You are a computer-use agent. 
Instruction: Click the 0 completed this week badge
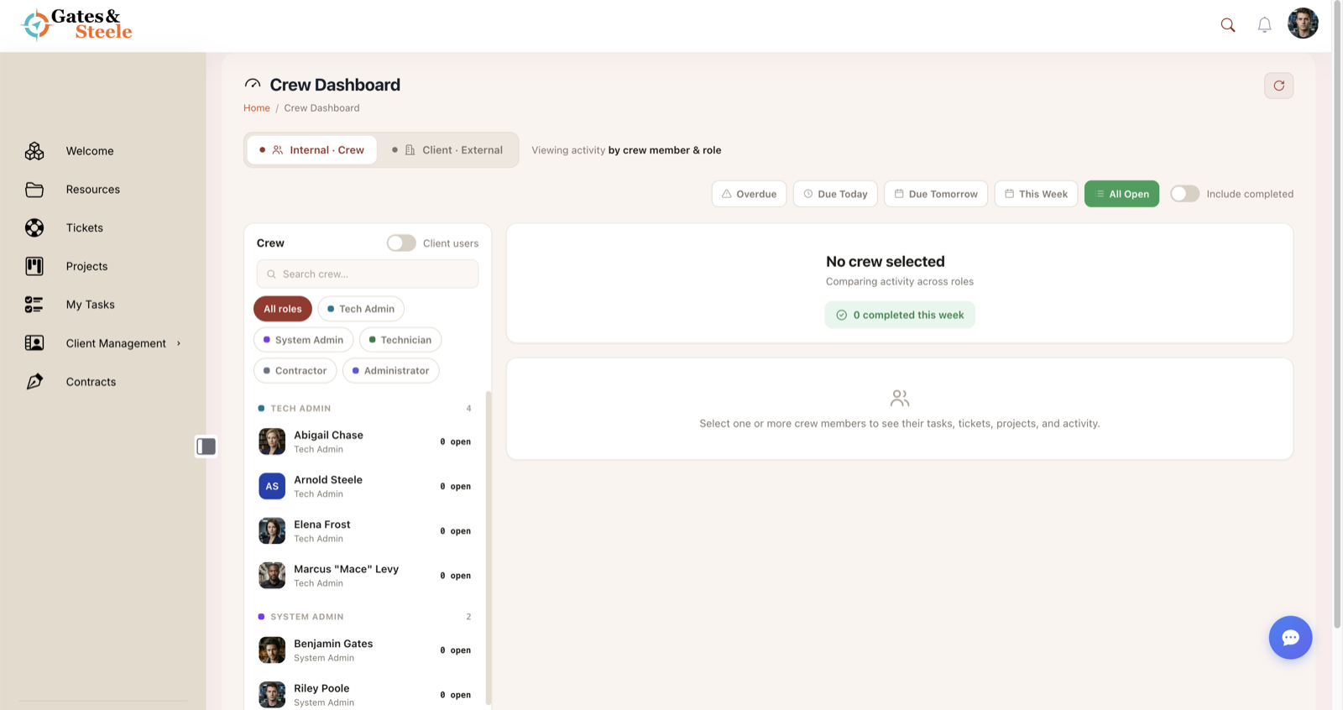[900, 315]
